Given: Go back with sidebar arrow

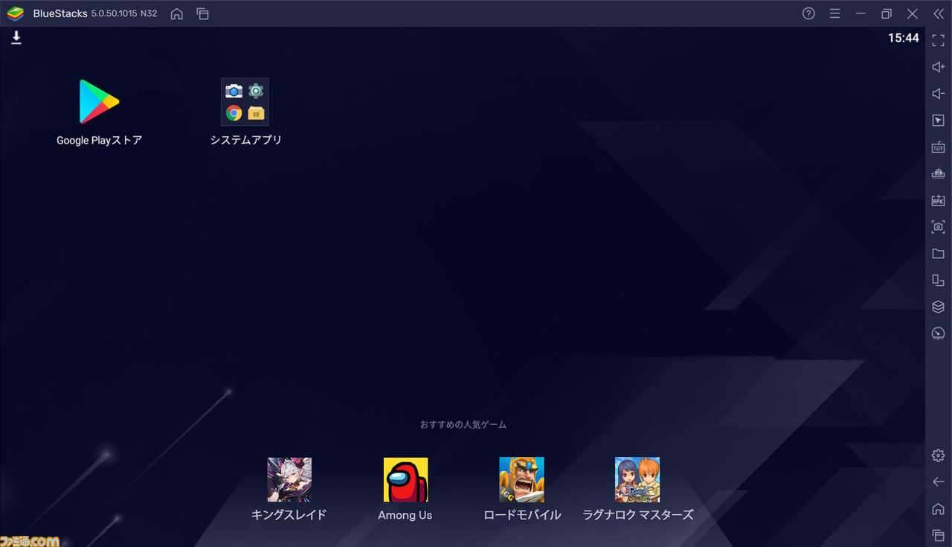Looking at the screenshot, I should click(x=938, y=482).
